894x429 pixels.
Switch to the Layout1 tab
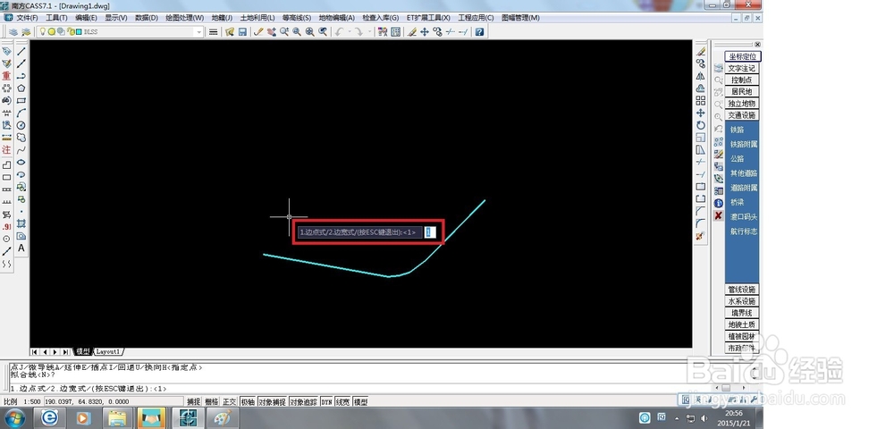coord(108,351)
